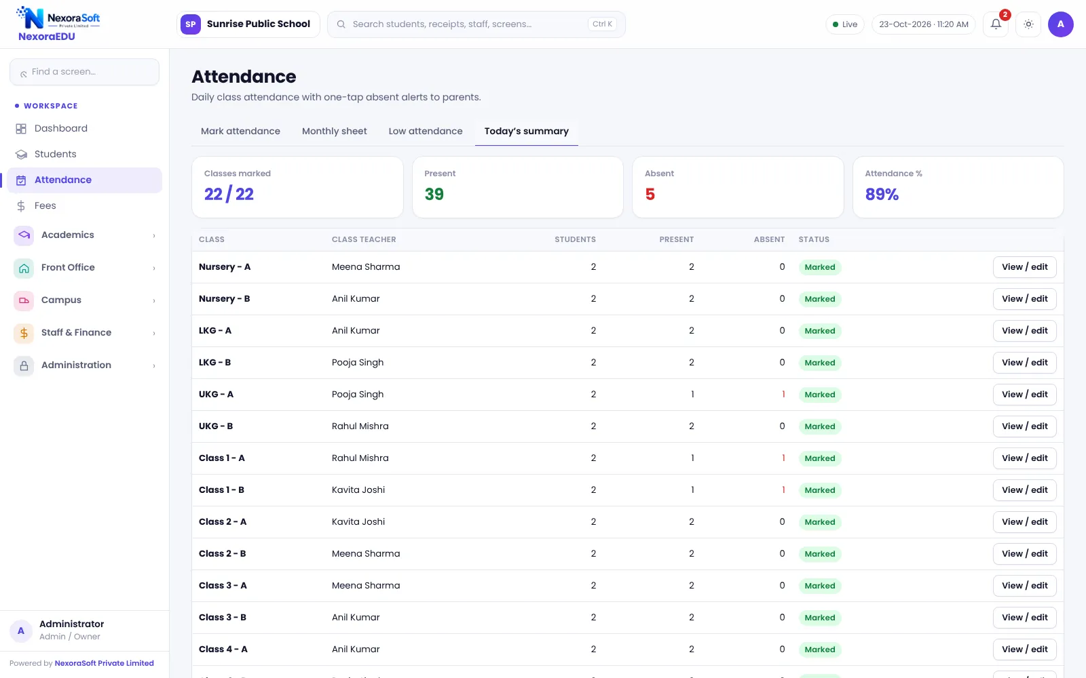Viewport: 1086px width, 678px height.
Task: Expand the Academics menu chevron
Action: [154, 236]
